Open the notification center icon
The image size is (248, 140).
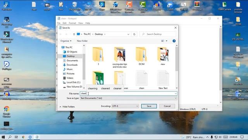242,137
